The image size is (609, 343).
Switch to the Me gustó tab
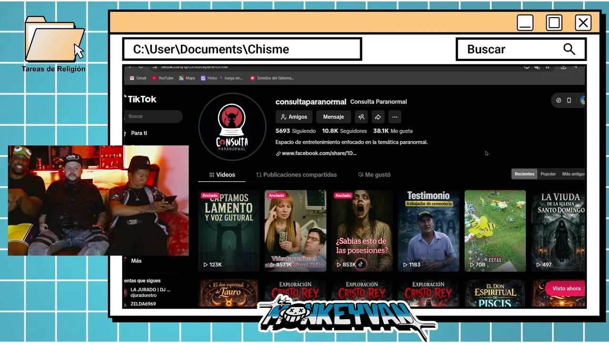click(374, 175)
